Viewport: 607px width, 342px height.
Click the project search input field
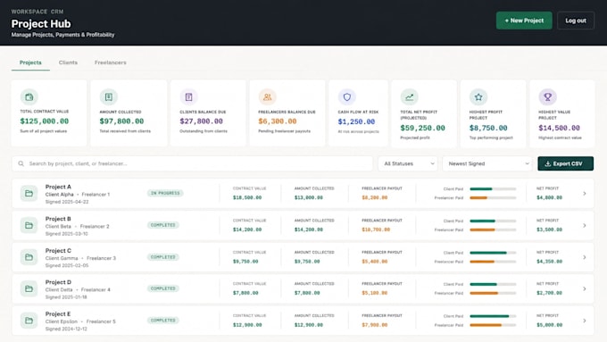click(193, 163)
